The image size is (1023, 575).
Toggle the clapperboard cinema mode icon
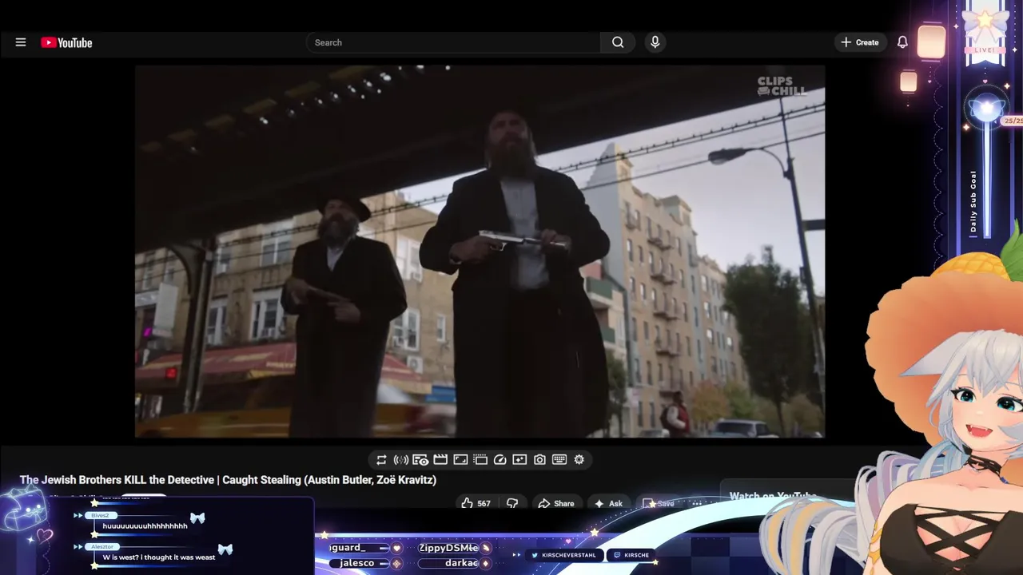coord(440,459)
